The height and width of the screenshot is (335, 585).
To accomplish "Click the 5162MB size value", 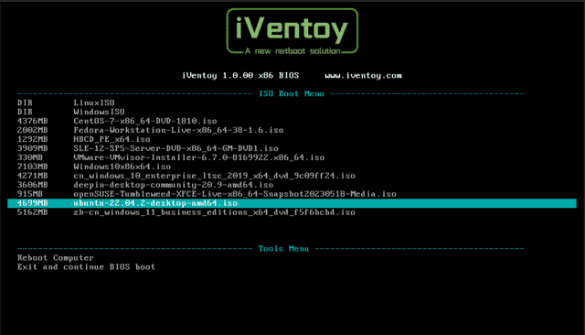I will pos(33,212).
